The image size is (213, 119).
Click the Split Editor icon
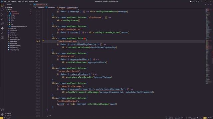tap(208, 5)
